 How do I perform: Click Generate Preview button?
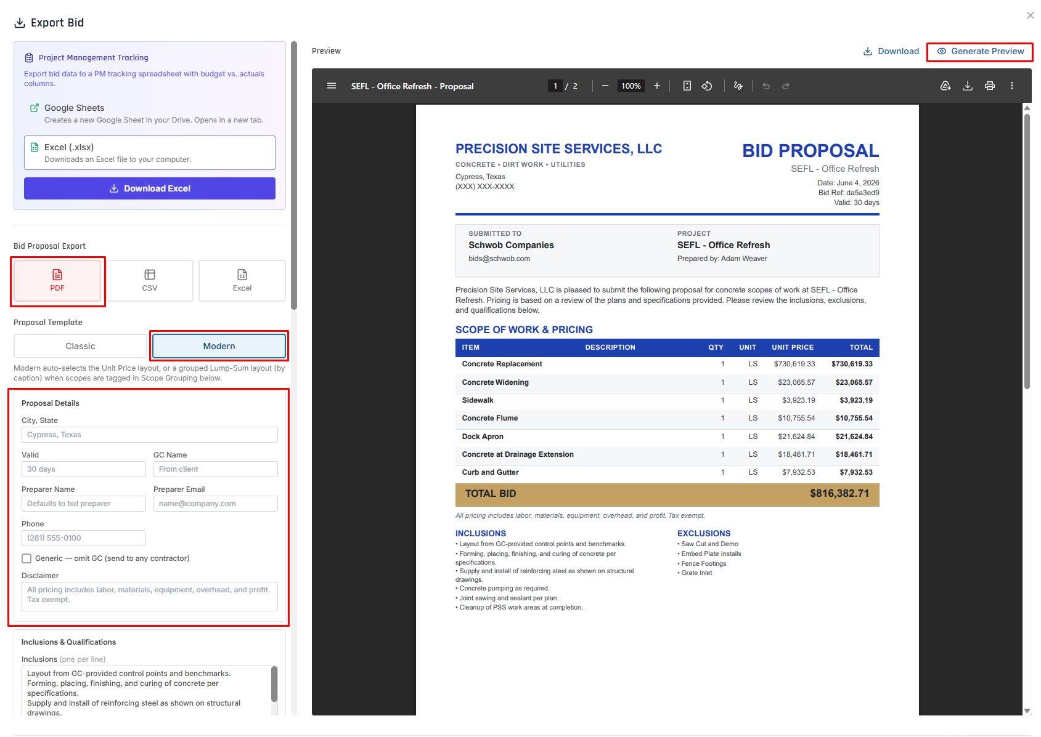click(980, 51)
